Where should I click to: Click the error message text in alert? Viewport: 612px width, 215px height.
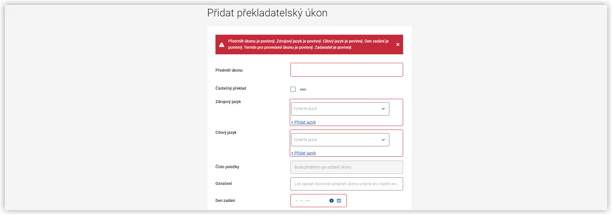point(308,44)
